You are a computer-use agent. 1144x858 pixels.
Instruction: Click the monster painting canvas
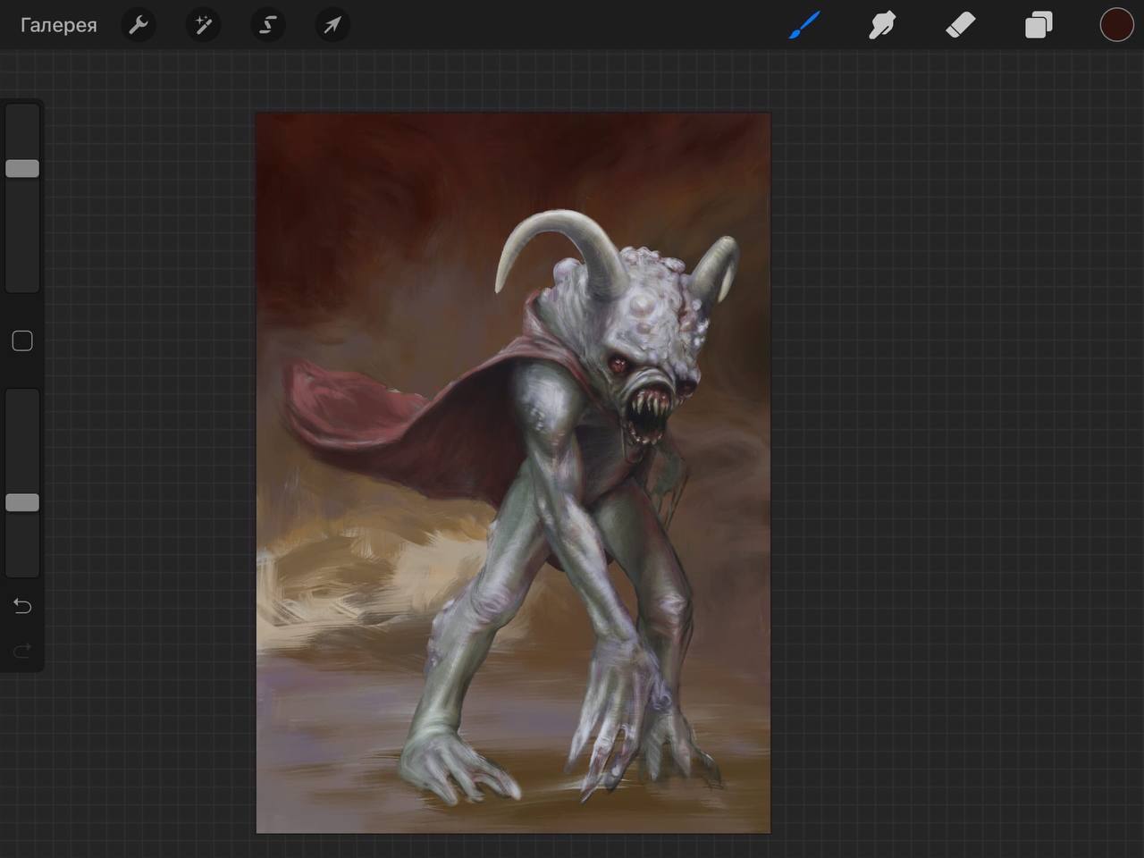point(513,473)
